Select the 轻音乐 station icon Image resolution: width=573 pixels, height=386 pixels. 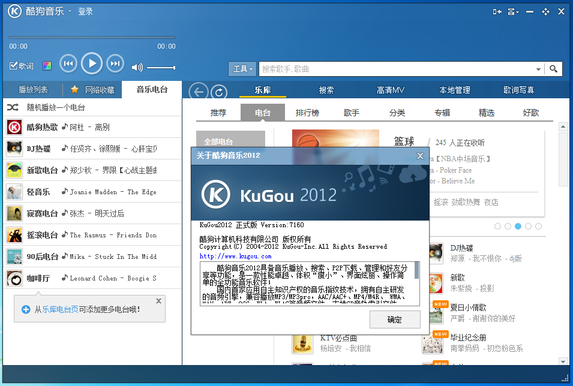[x=14, y=192]
